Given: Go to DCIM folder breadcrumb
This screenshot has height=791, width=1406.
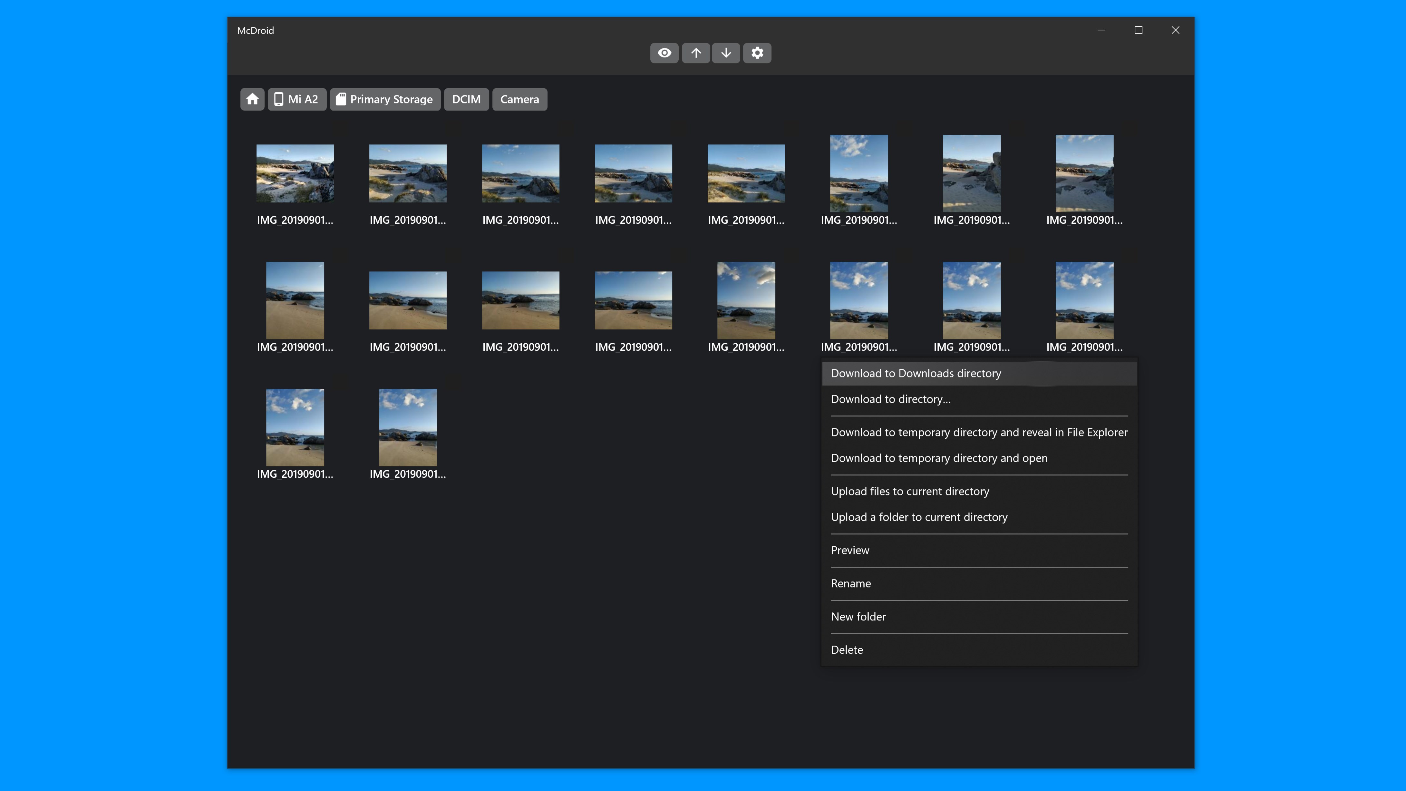Looking at the screenshot, I should [466, 99].
